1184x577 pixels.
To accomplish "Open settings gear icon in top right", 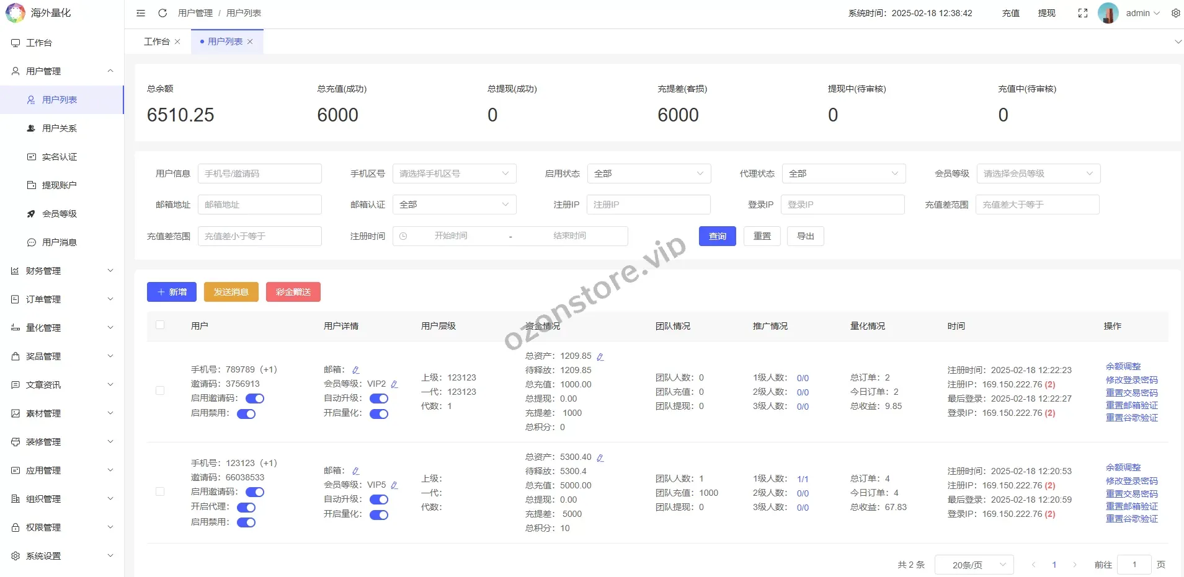I will coord(1175,13).
